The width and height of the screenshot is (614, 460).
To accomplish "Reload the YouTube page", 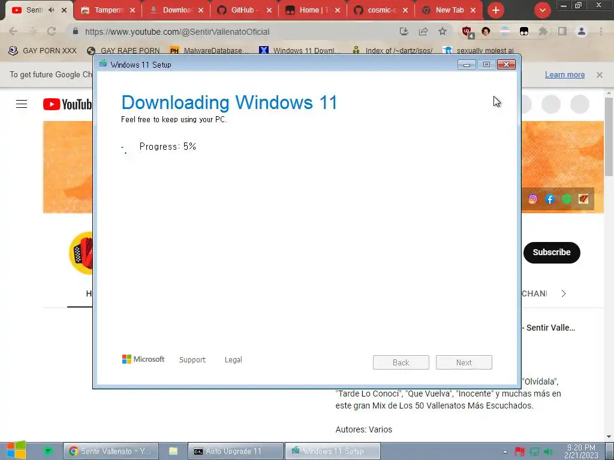I will 52,32.
